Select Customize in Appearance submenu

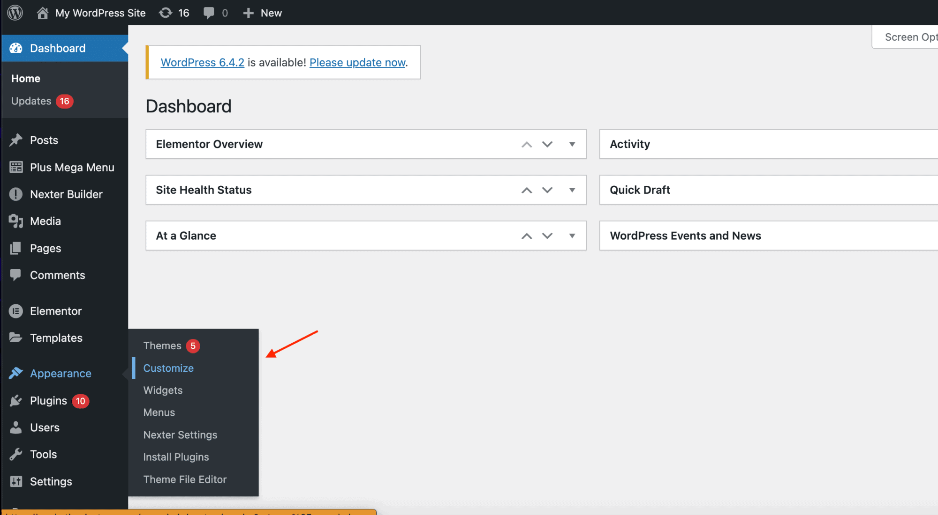click(168, 368)
